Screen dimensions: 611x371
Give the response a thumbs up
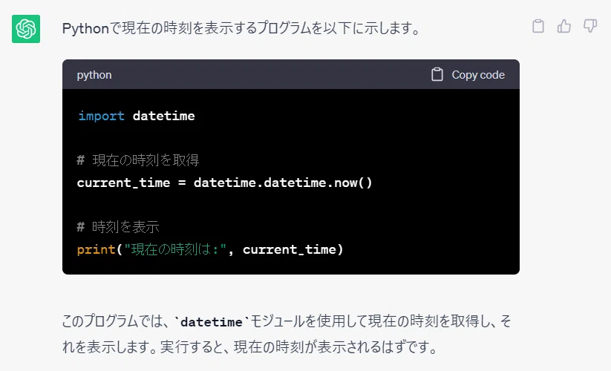pyautogui.click(x=563, y=26)
